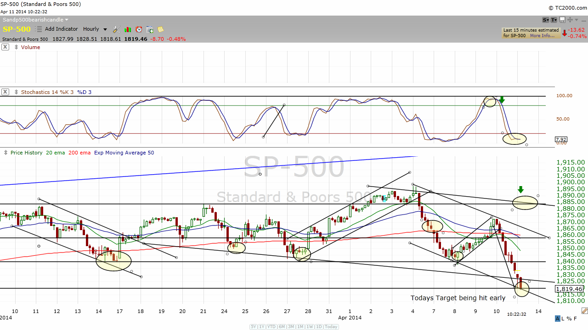This screenshot has width=588, height=330.
Task: Select the 1W range button
Action: coord(310,327)
